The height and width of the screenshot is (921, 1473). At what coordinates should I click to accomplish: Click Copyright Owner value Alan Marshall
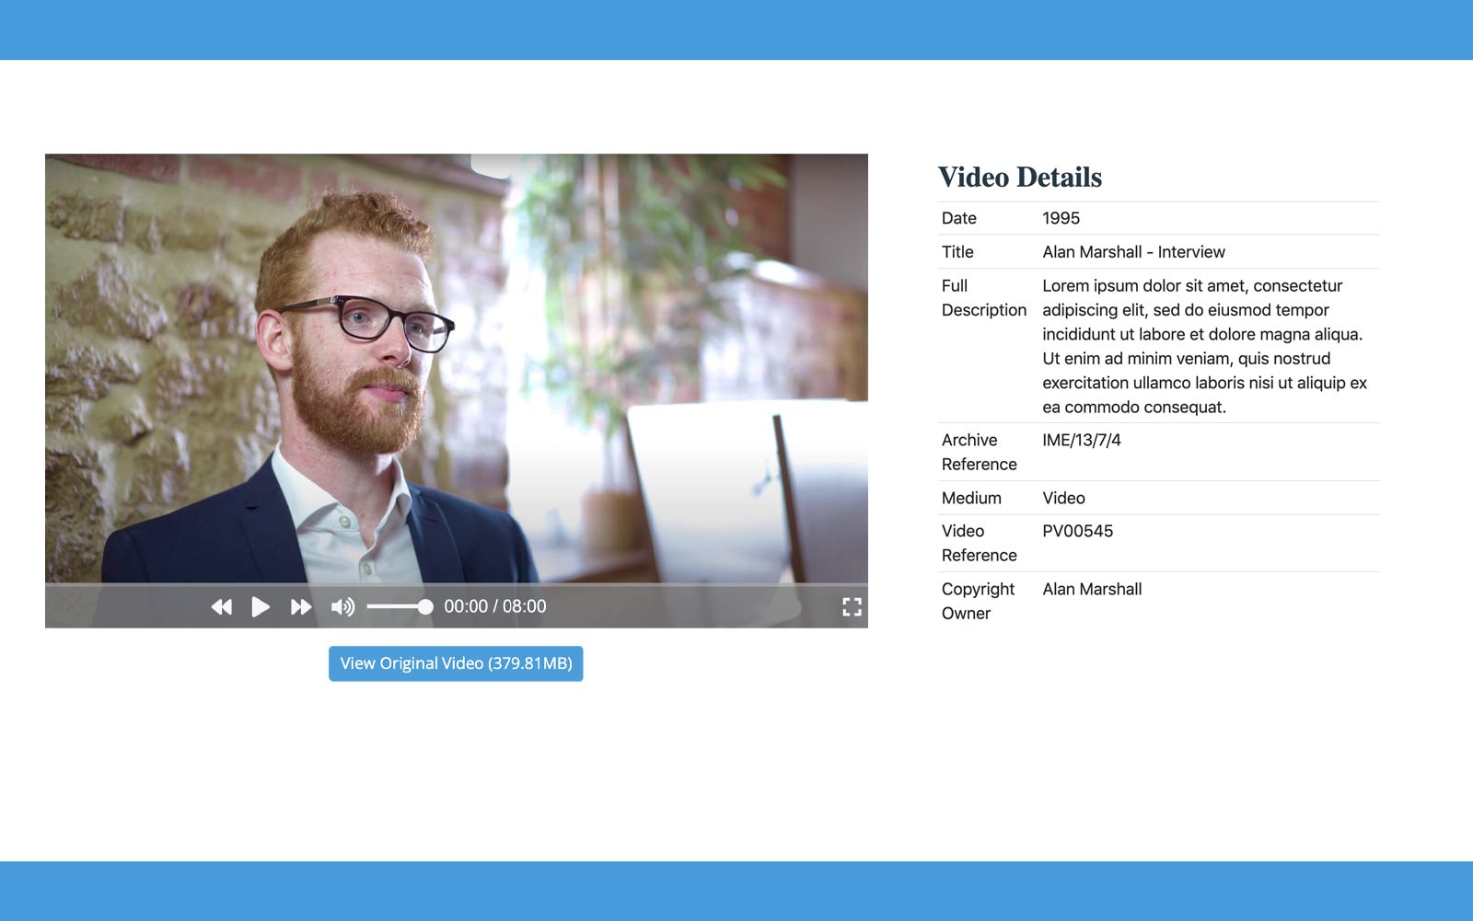(1092, 590)
